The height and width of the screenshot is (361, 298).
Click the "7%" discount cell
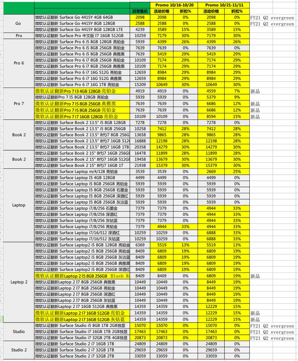[237, 91]
